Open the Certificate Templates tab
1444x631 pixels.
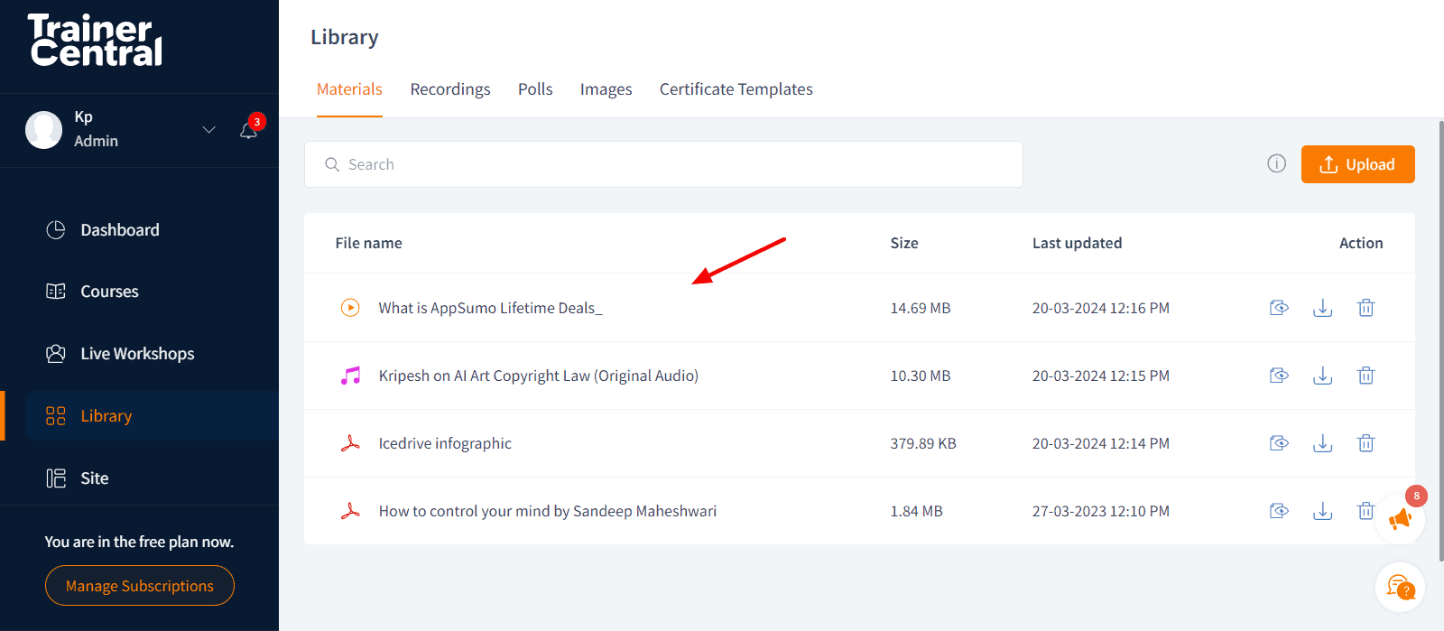[736, 89]
